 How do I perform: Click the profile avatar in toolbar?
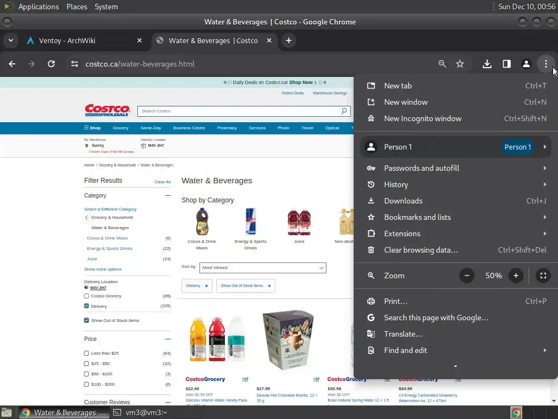pos(526,64)
